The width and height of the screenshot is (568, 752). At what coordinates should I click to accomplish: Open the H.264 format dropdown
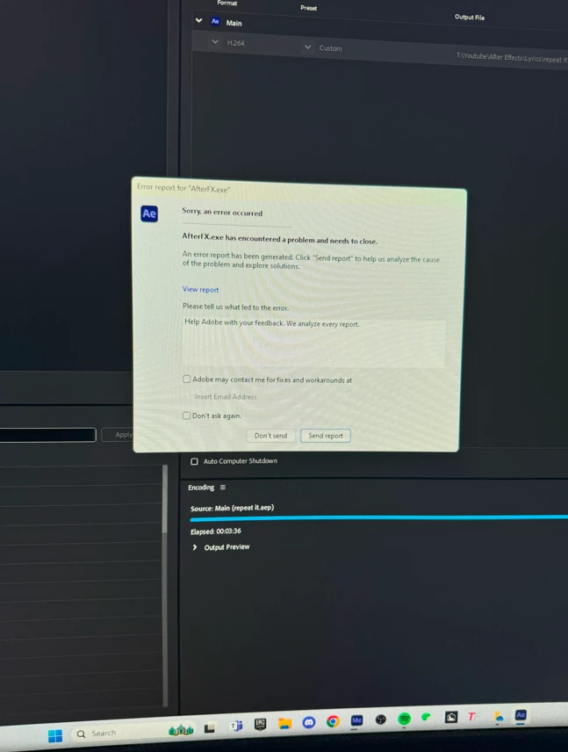coord(215,41)
